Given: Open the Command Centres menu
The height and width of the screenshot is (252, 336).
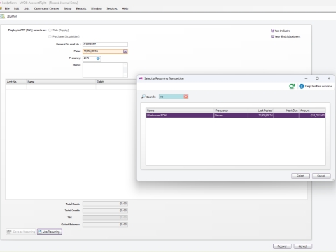Looking at the screenshot, I should click(x=47, y=8).
